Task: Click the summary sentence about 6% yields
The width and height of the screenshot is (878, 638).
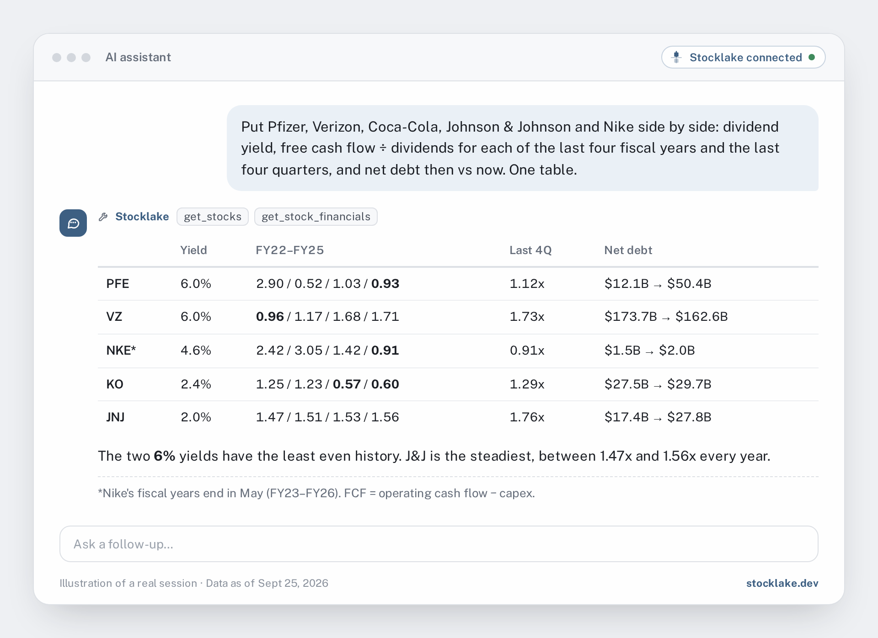Action: [x=434, y=456]
